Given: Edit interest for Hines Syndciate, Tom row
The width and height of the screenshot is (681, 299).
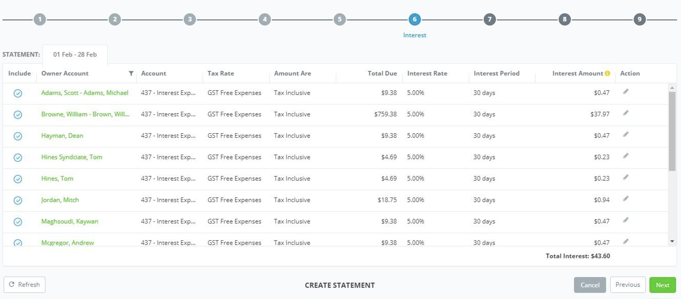Looking at the screenshot, I should (x=626, y=156).
